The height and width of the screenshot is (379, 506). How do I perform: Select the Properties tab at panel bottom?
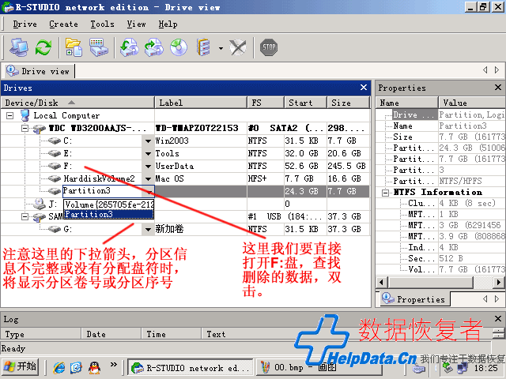click(x=414, y=299)
